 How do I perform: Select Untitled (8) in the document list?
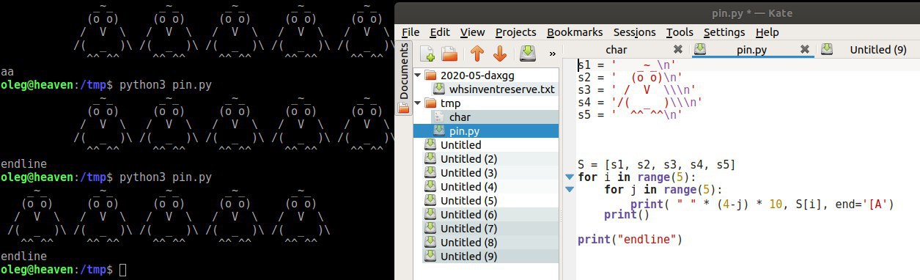pyautogui.click(x=469, y=243)
